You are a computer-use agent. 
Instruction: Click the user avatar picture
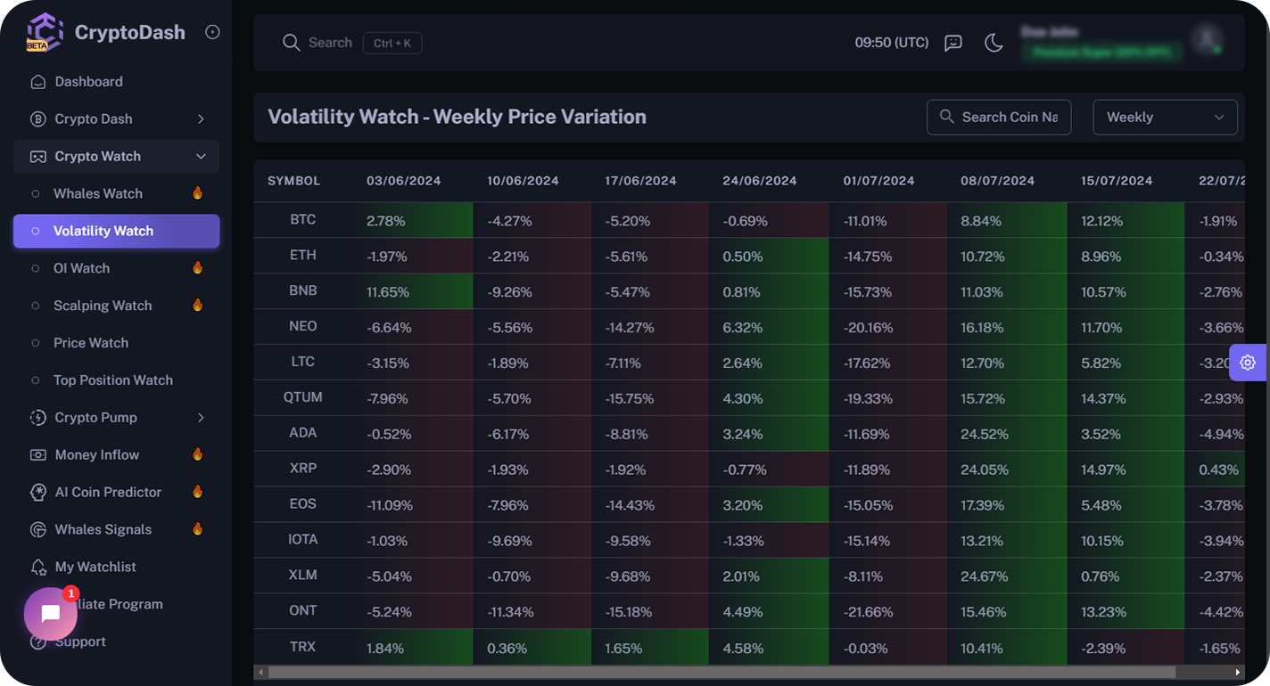[1207, 39]
